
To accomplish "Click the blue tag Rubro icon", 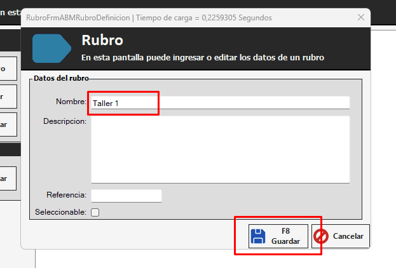I will pos(52,48).
